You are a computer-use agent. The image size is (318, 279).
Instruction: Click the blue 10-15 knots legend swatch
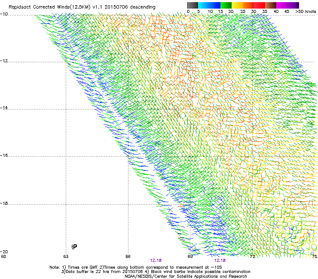(215, 5)
